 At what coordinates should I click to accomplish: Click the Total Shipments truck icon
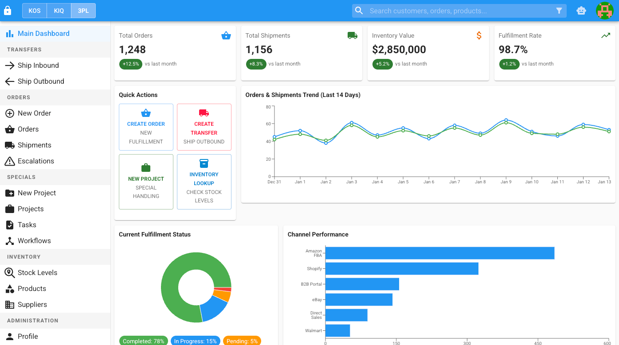353,35
